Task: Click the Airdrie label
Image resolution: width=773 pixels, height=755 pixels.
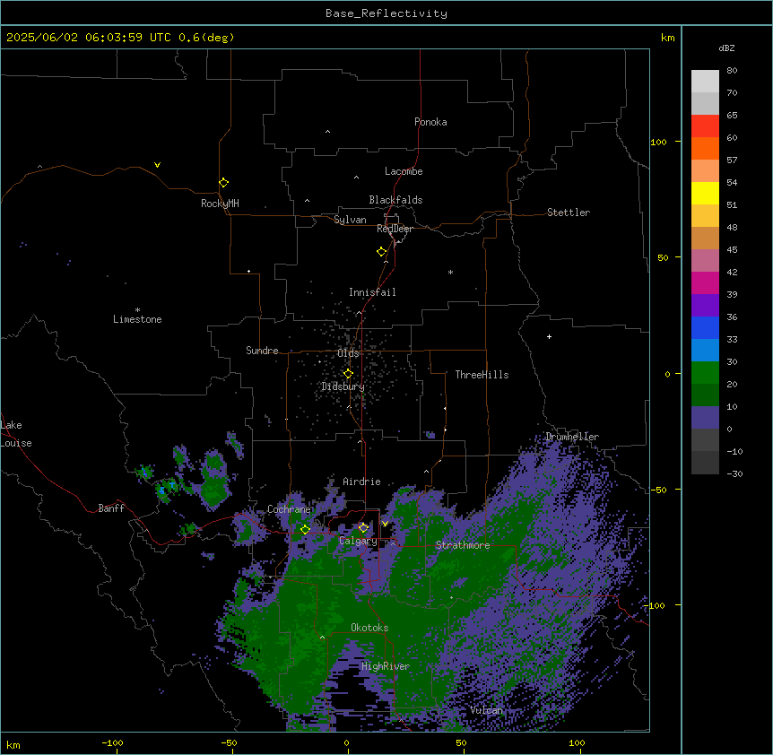Action: point(362,482)
